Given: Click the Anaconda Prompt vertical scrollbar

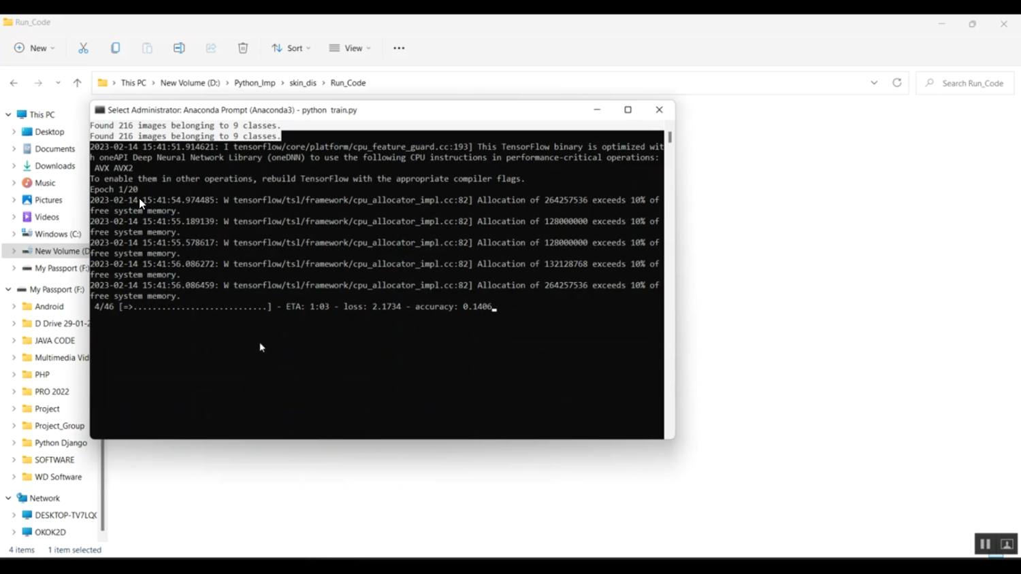Looking at the screenshot, I should click(670, 137).
